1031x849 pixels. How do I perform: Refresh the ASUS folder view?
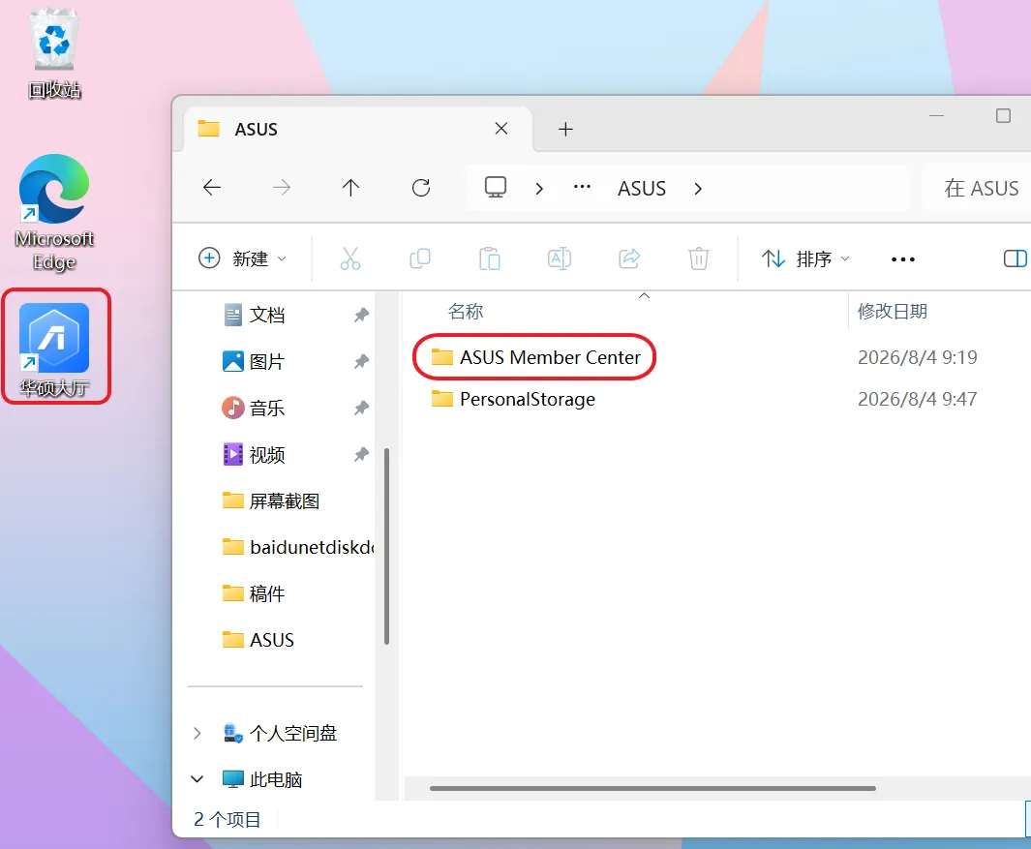pyautogui.click(x=421, y=188)
